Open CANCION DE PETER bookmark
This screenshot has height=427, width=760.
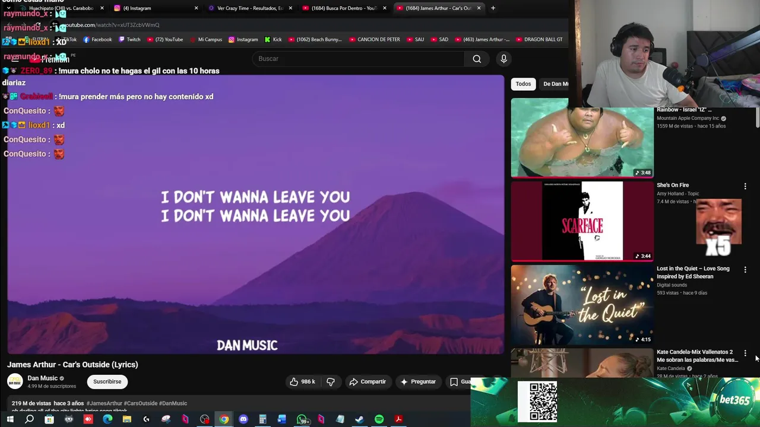pos(374,40)
